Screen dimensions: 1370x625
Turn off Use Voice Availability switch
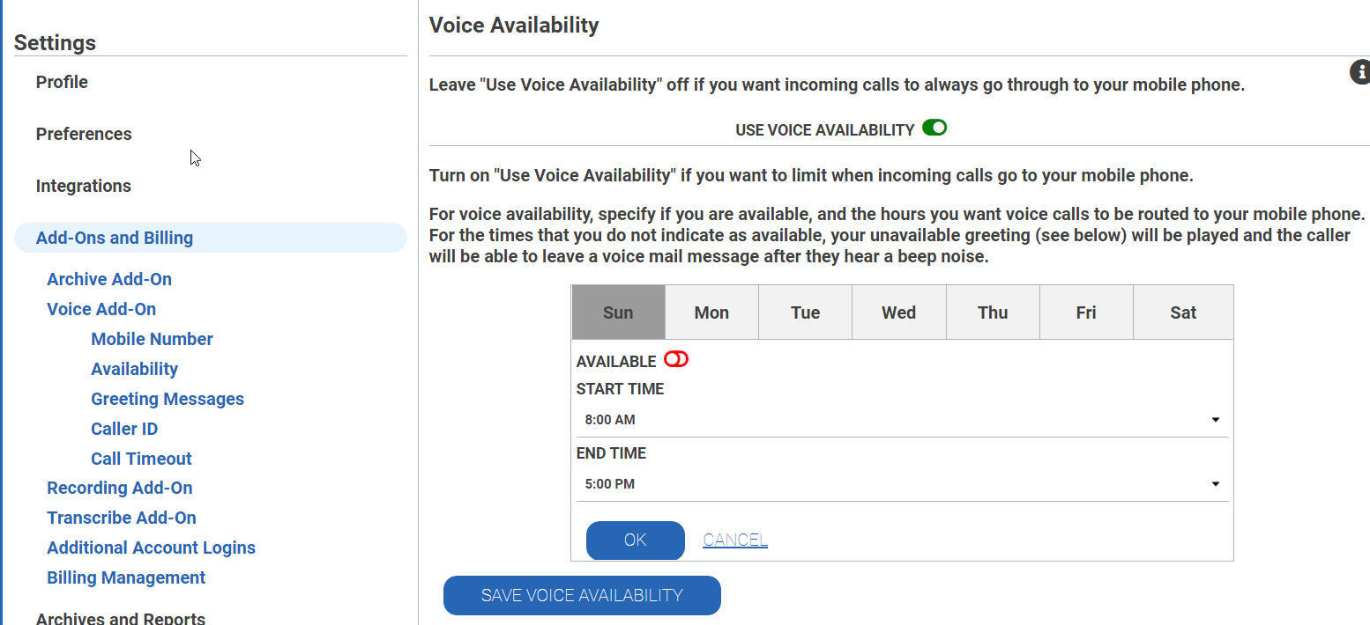coord(934,129)
